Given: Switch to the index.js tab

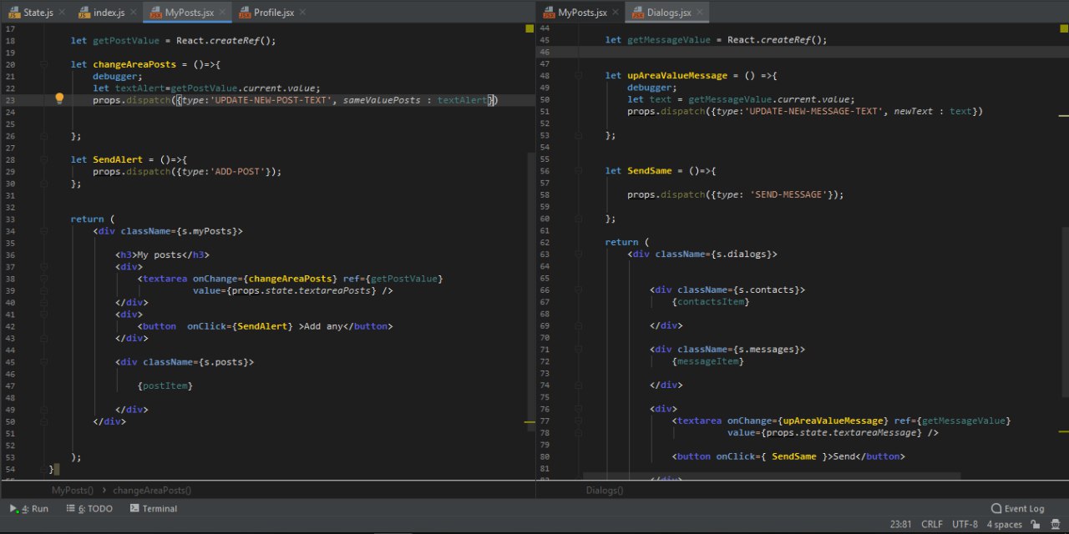Looking at the screenshot, I should (x=108, y=13).
